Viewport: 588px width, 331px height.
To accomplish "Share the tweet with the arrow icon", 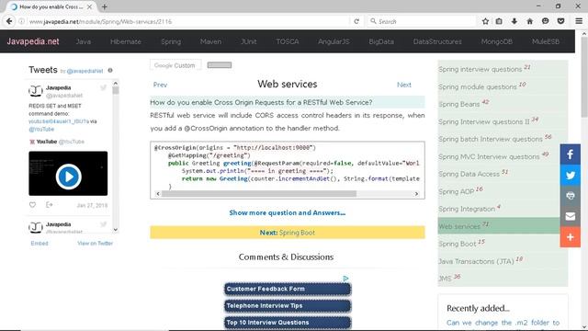I will click(x=49, y=205).
